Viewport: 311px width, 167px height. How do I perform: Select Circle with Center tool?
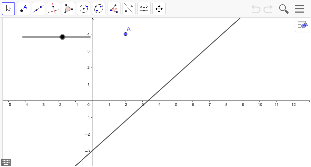point(84,9)
